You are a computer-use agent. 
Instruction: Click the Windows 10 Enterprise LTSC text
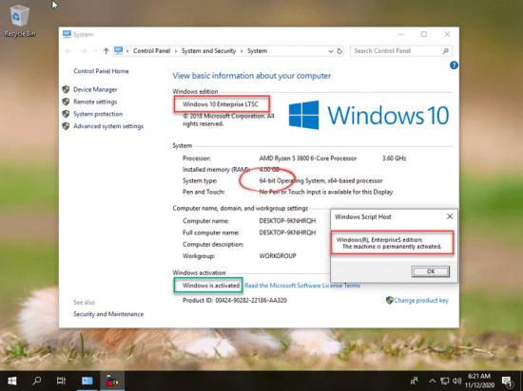point(221,104)
